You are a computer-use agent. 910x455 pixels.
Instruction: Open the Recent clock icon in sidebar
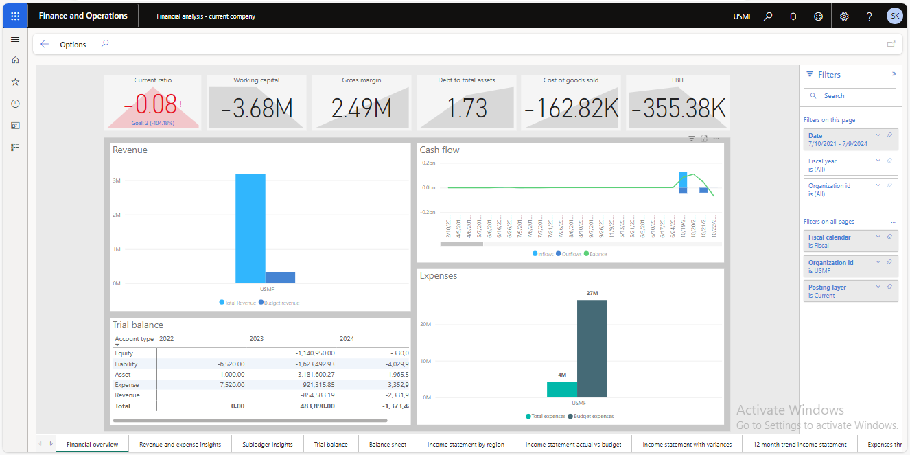pos(15,104)
